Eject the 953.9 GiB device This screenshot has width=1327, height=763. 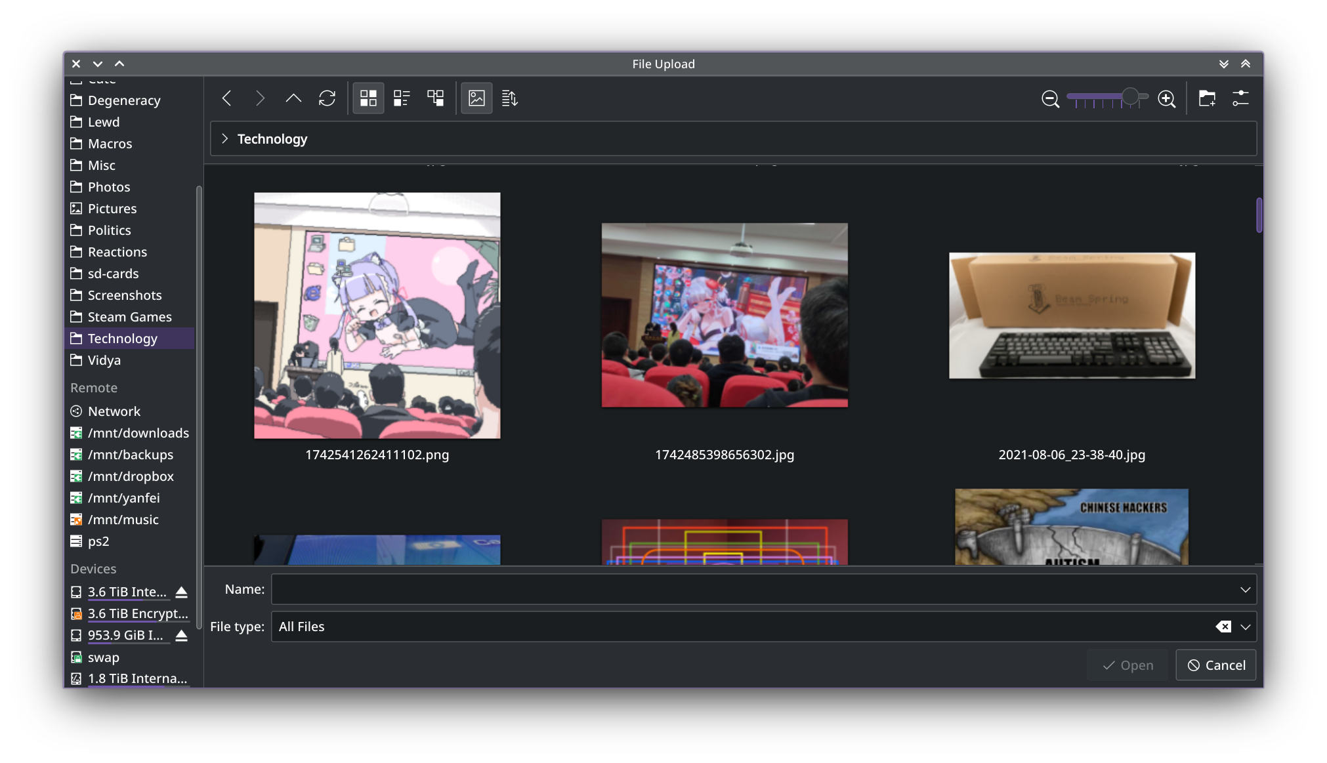(182, 635)
